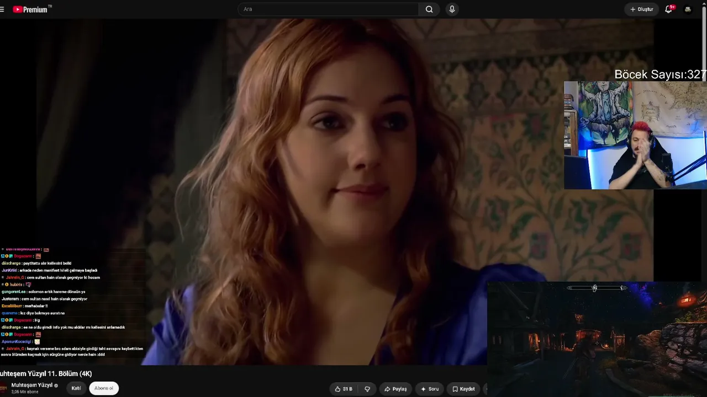Click the Abone ol subscribe button
This screenshot has height=397, width=707.
pos(104,388)
